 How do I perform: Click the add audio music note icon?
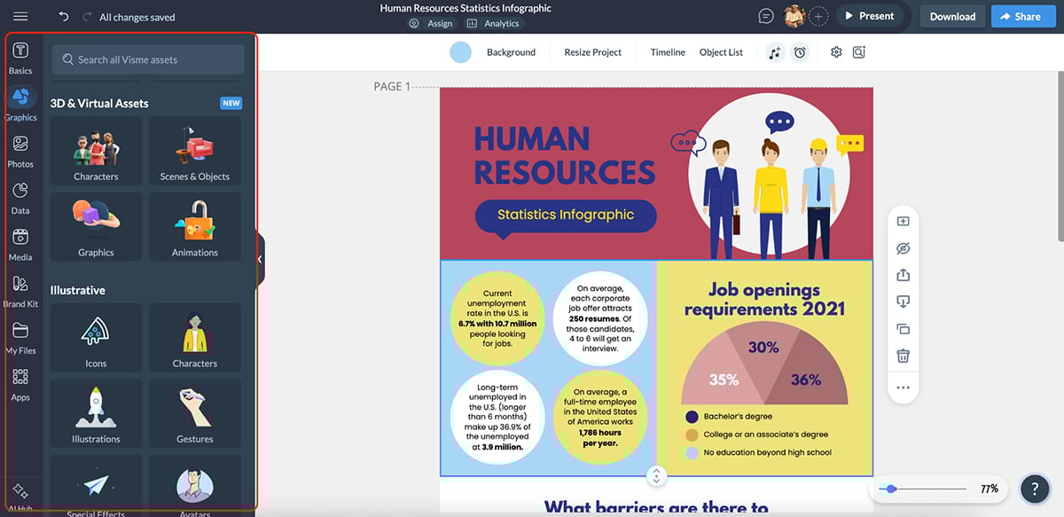point(774,52)
